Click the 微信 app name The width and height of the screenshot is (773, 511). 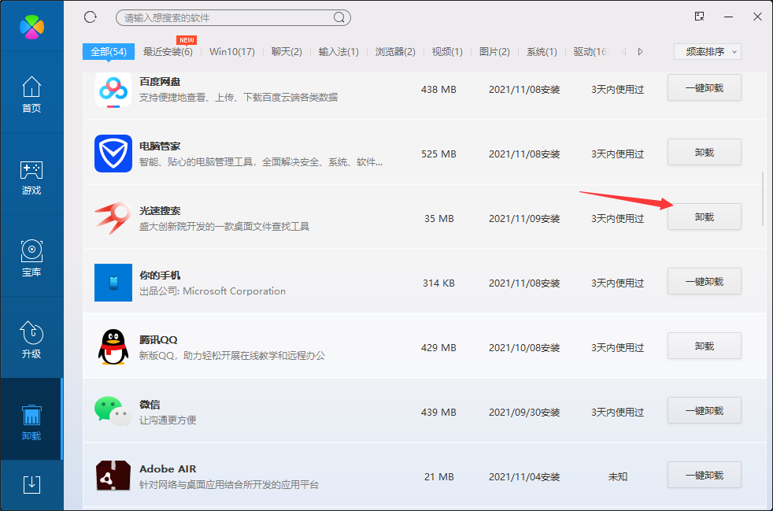click(x=150, y=405)
